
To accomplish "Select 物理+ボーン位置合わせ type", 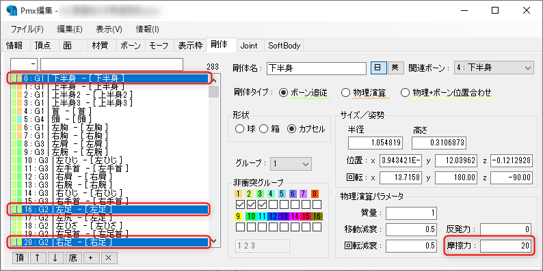I will click(x=447, y=93).
